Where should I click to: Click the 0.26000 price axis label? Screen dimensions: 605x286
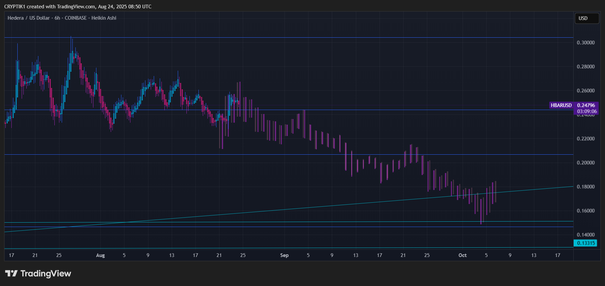(x=586, y=91)
